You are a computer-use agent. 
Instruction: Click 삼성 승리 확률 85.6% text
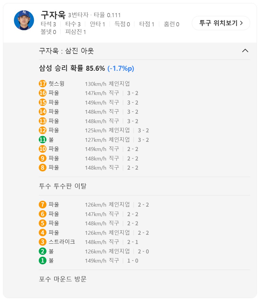72,69
